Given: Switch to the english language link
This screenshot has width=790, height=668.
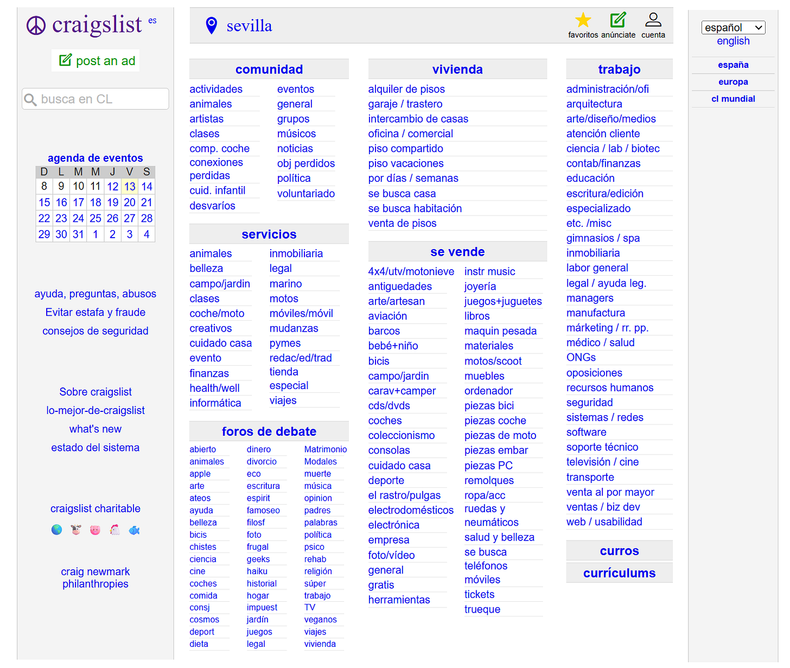Looking at the screenshot, I should click(733, 41).
